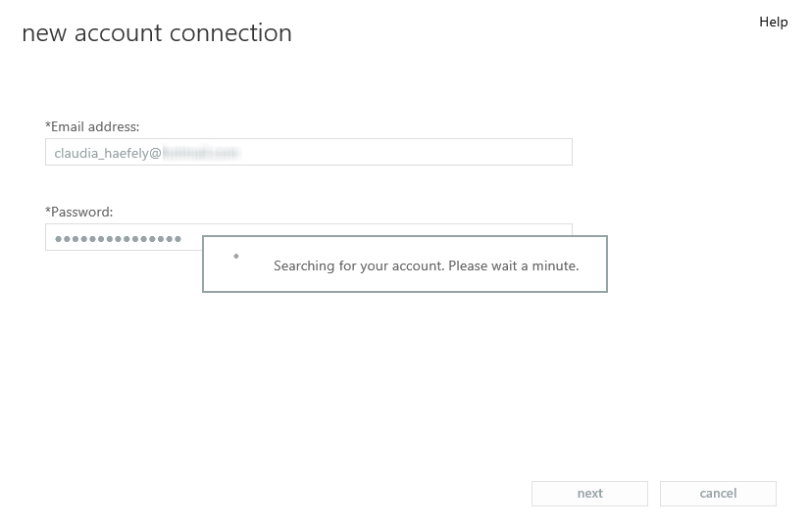This screenshot has width=810, height=528.
Task: Focus the Email address input field
Action: (309, 152)
